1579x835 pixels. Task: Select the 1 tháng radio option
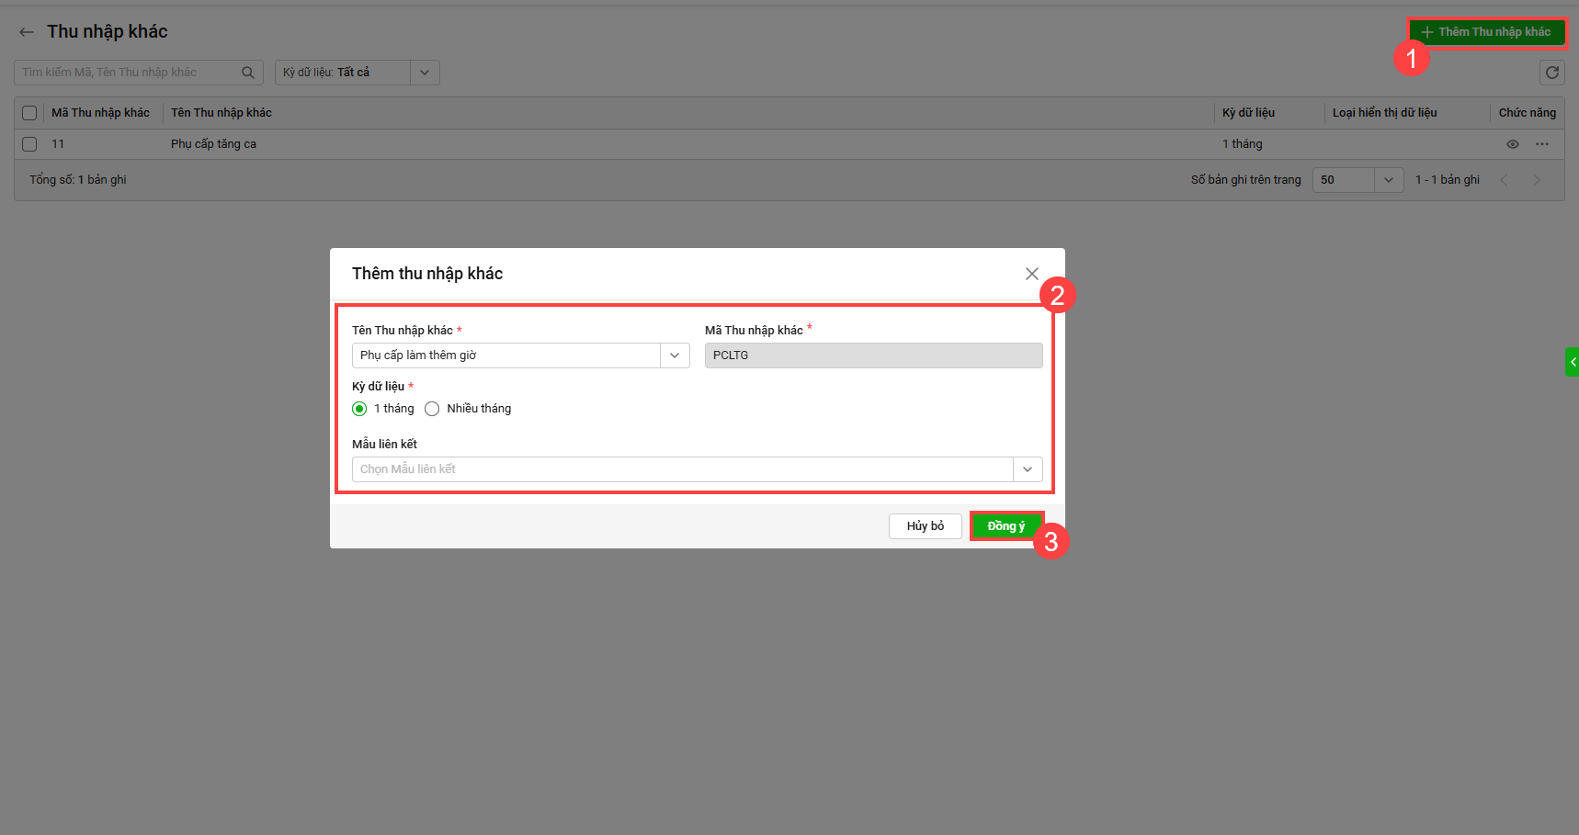coord(359,409)
